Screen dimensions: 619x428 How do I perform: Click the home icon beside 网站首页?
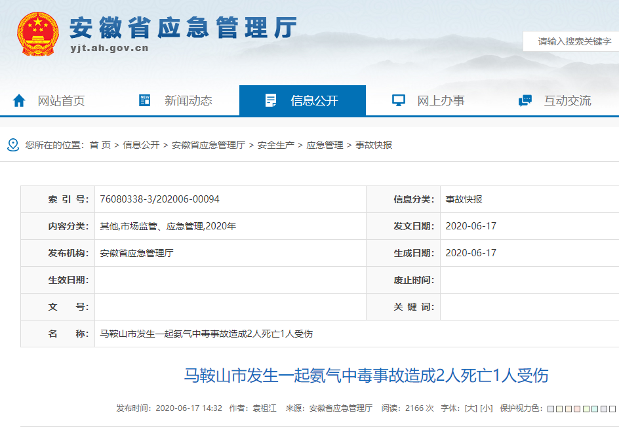coord(19,100)
